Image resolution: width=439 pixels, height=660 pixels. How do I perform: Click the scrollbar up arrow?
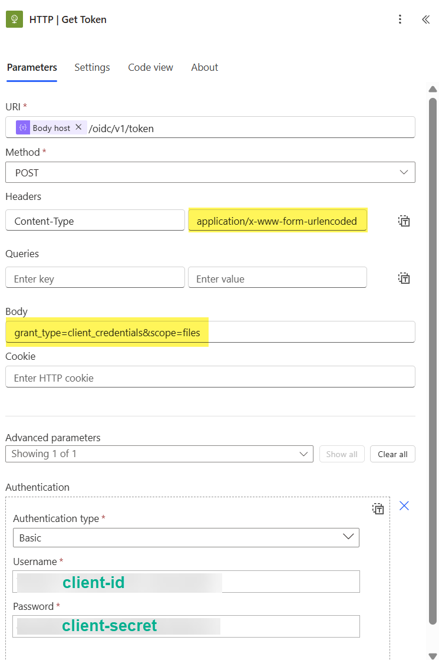433,89
